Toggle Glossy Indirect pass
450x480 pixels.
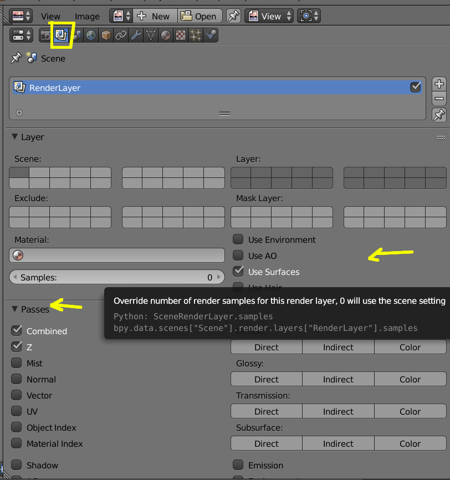pos(338,379)
